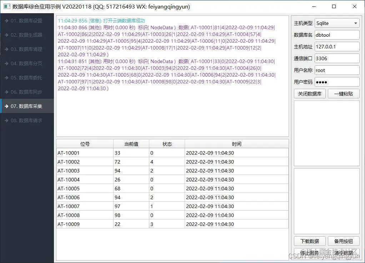Select the AT-10007 cell in the table
Screen dimensions: 365x263
tap(85, 206)
